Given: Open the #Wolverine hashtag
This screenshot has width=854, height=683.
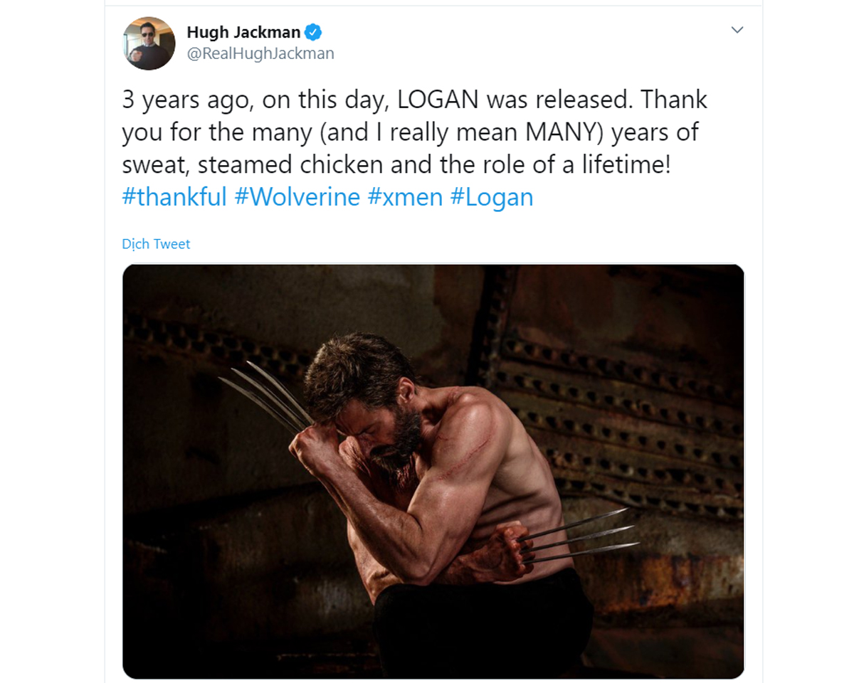Looking at the screenshot, I should pos(297,196).
